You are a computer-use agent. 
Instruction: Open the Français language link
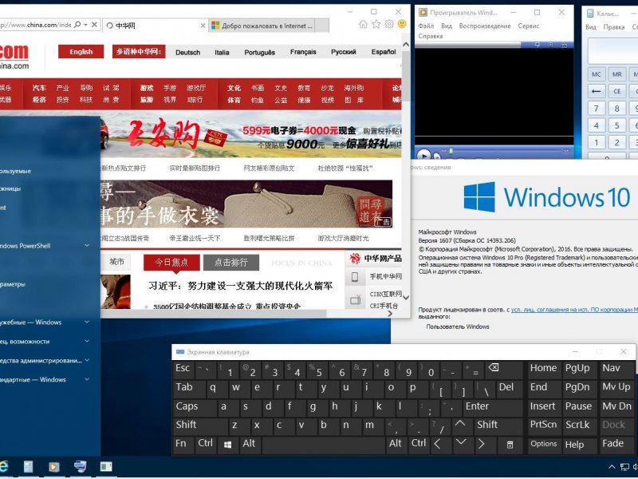click(303, 52)
